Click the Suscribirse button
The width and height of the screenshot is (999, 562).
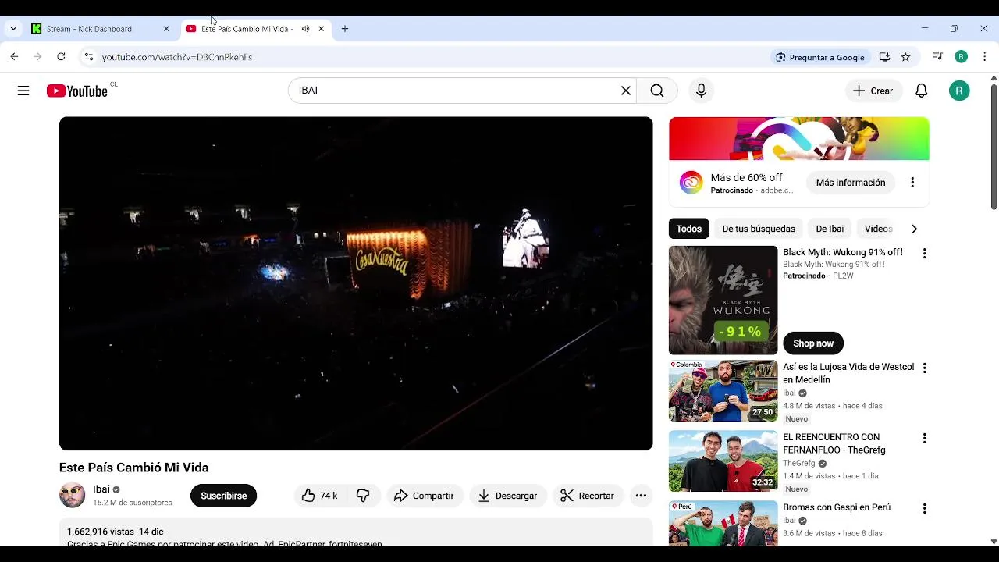[x=223, y=496]
